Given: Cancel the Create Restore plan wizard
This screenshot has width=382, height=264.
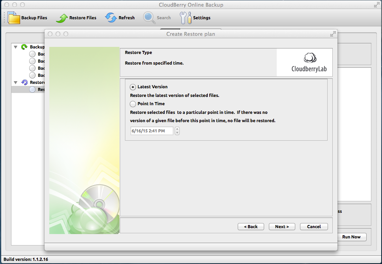Looking at the screenshot, I should pos(314,227).
